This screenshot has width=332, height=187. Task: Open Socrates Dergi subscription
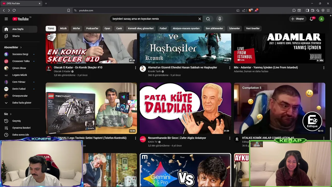(20, 54)
